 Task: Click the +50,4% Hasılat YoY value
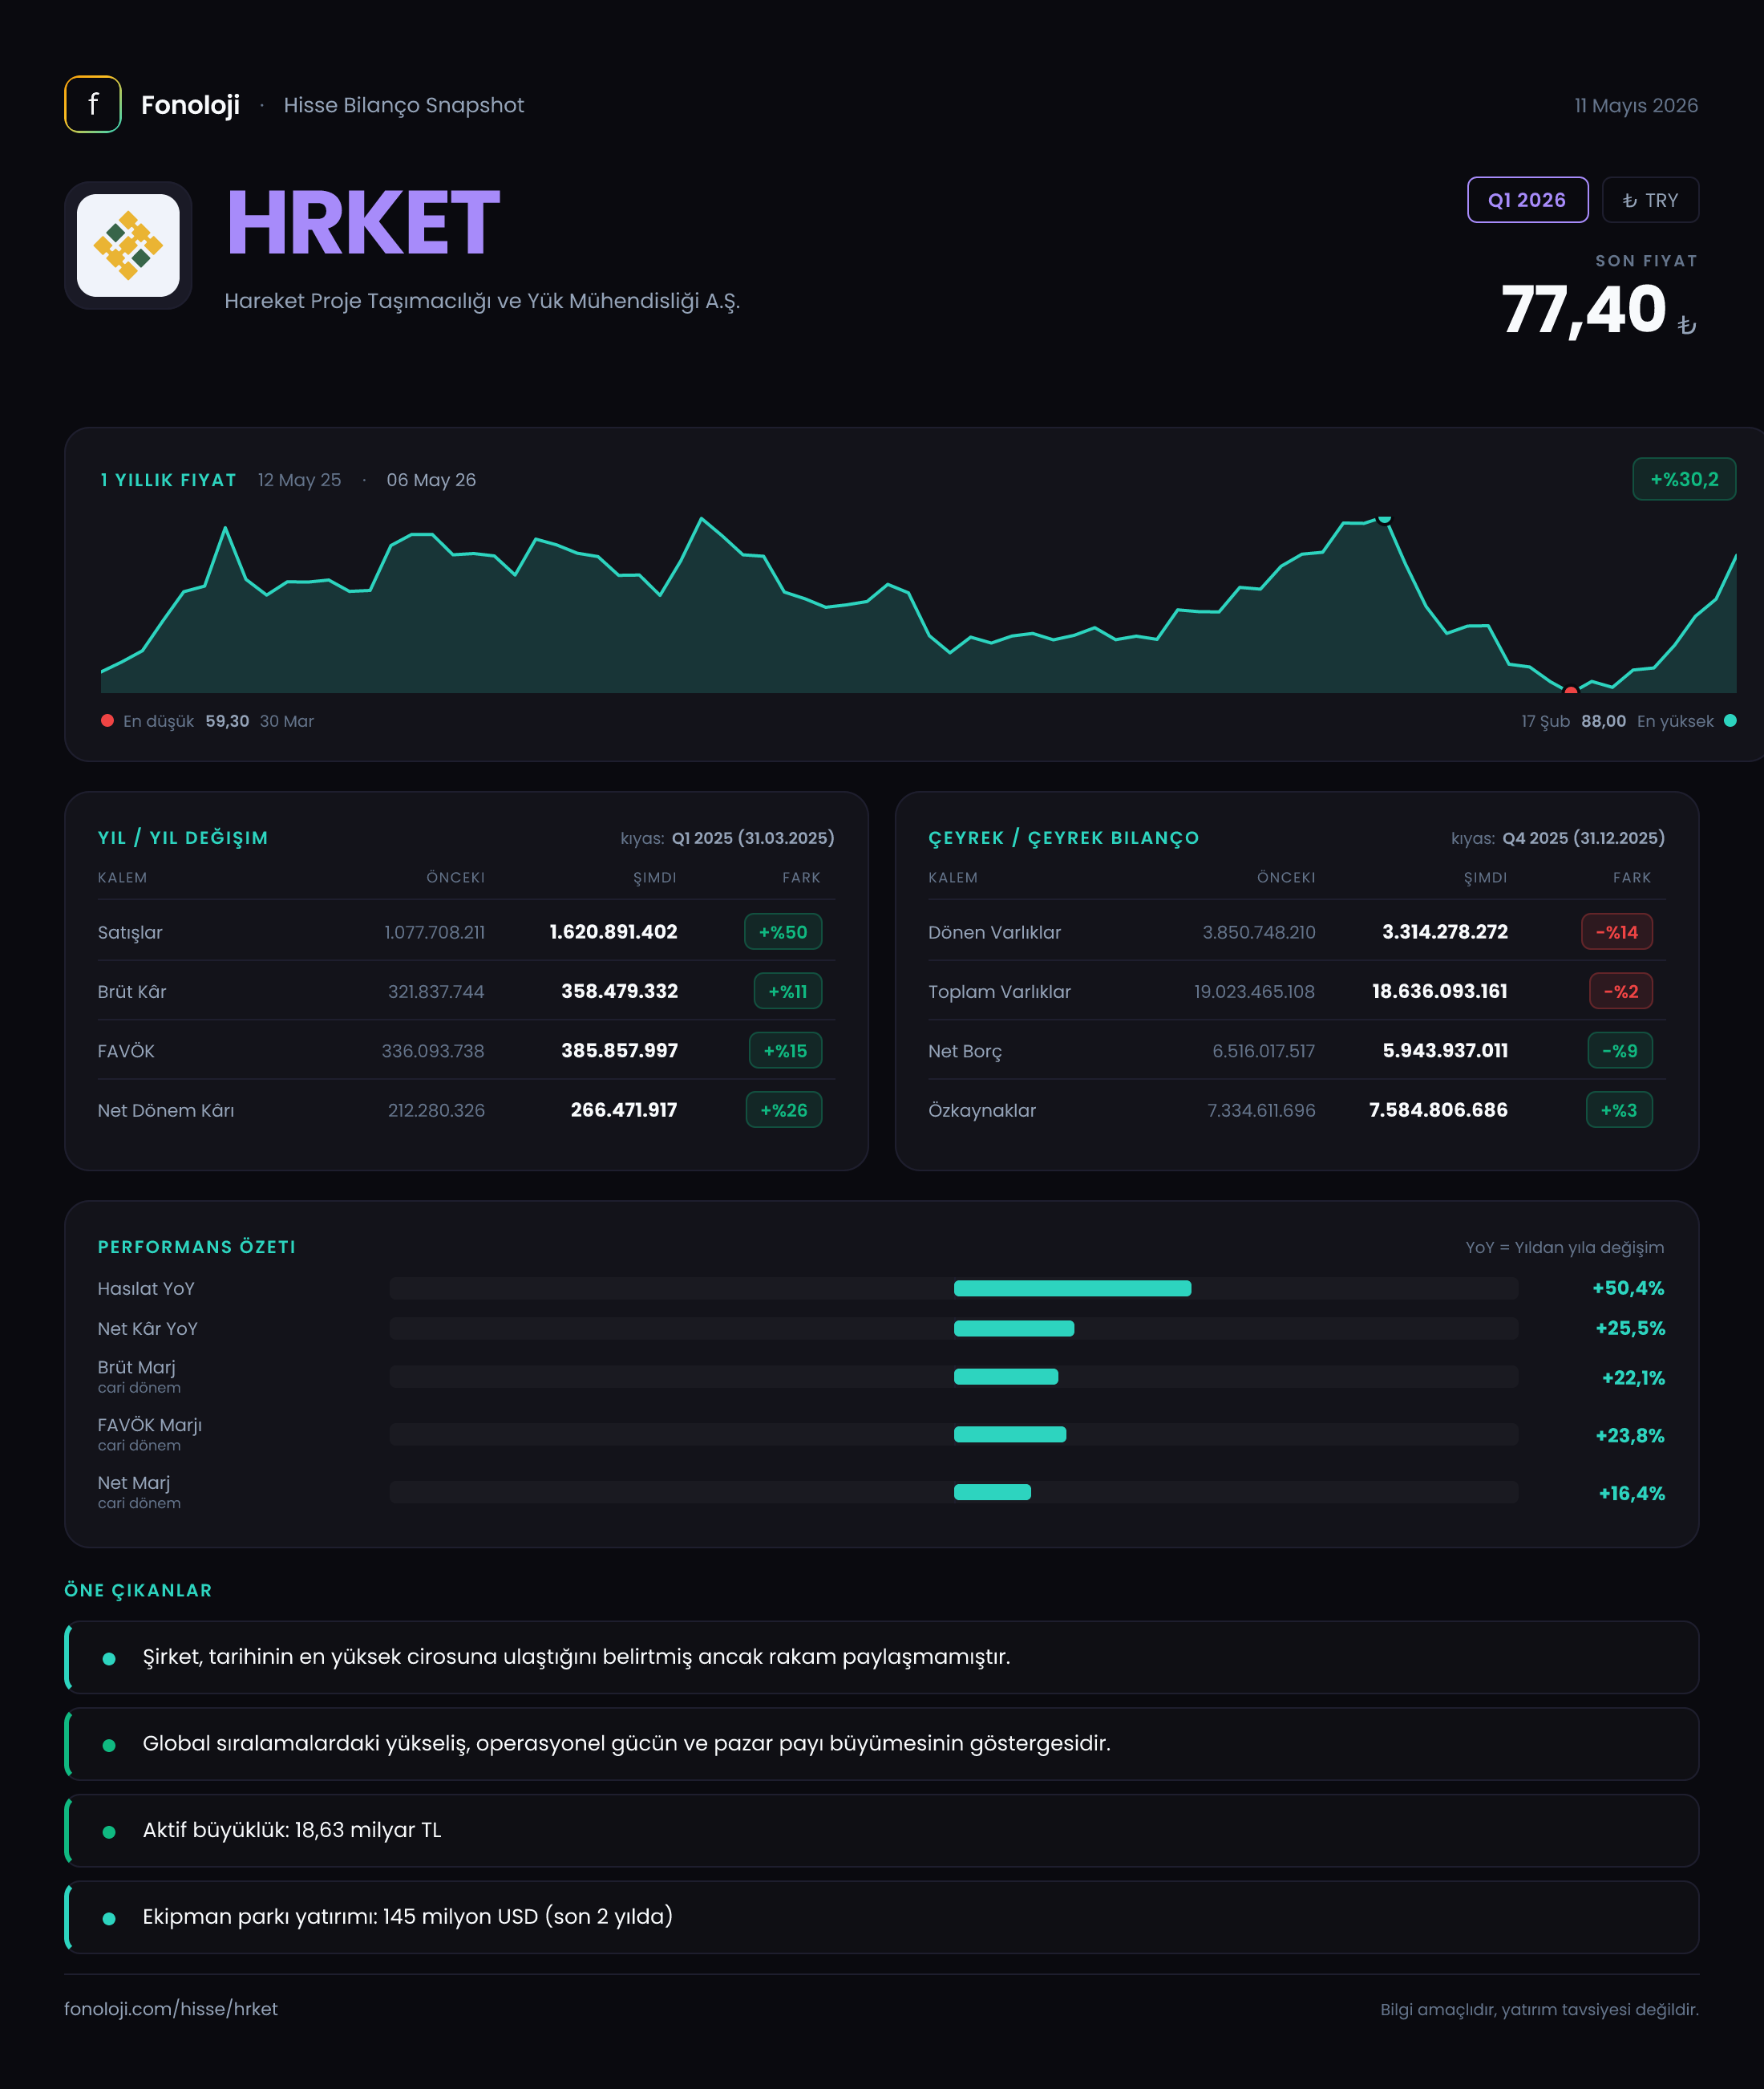pyautogui.click(x=1628, y=1288)
